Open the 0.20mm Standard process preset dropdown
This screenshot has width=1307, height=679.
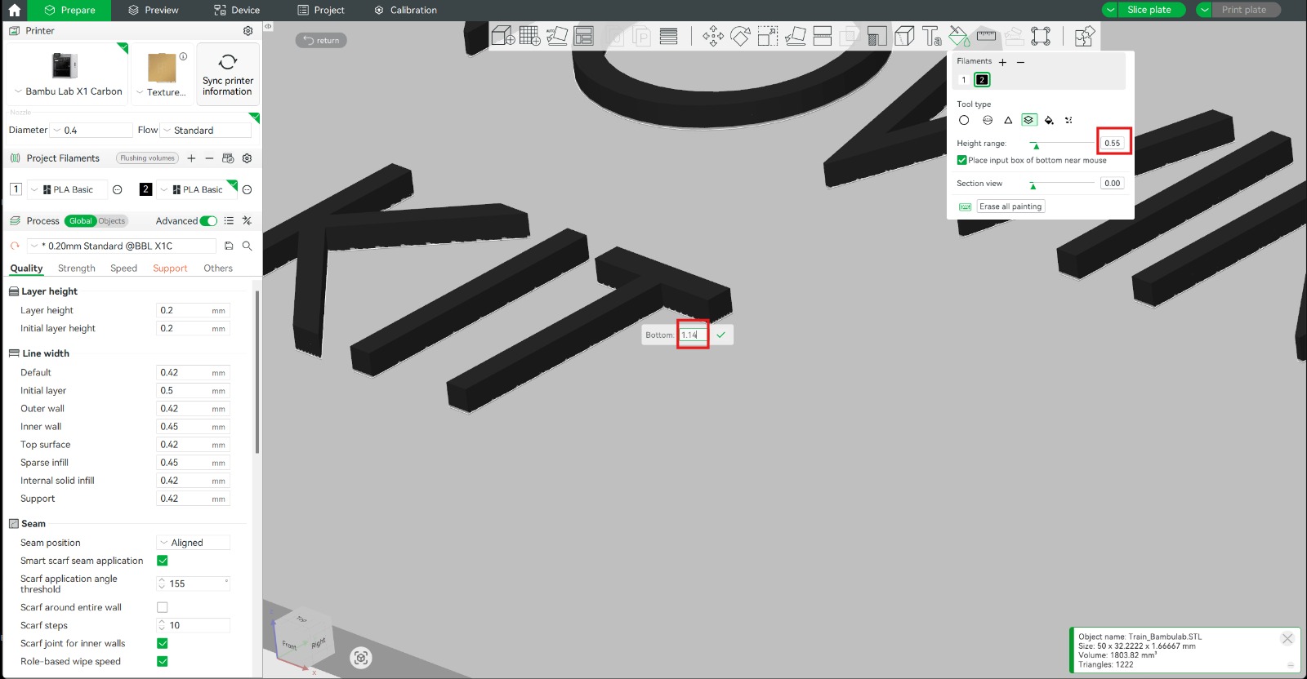[123, 246]
